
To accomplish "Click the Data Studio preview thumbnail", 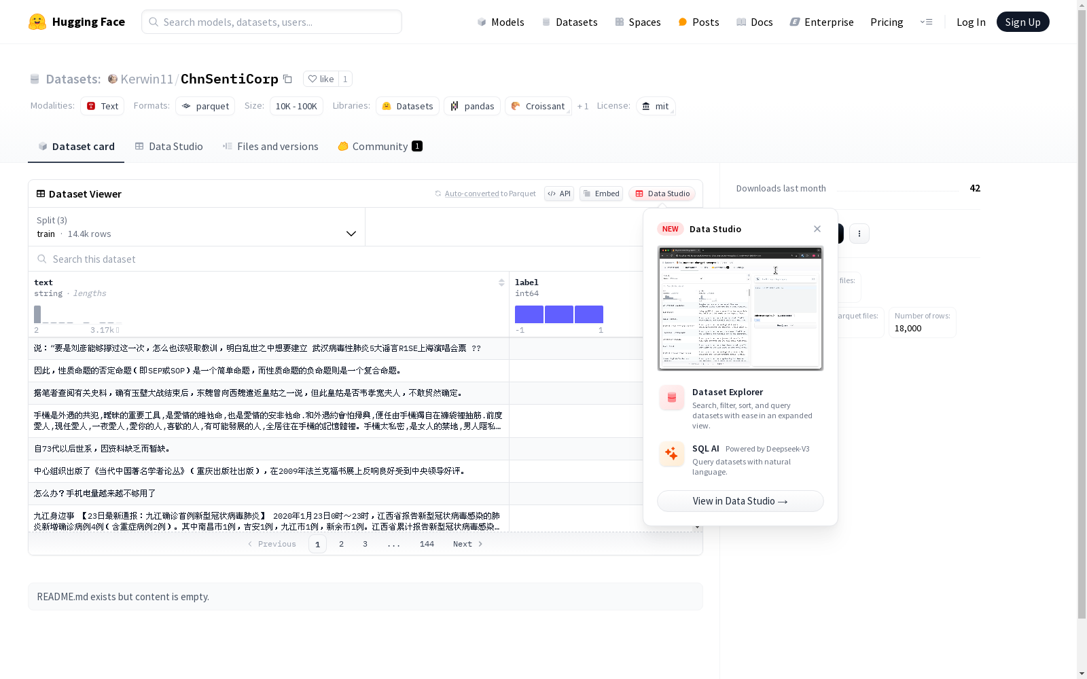I will (741, 308).
